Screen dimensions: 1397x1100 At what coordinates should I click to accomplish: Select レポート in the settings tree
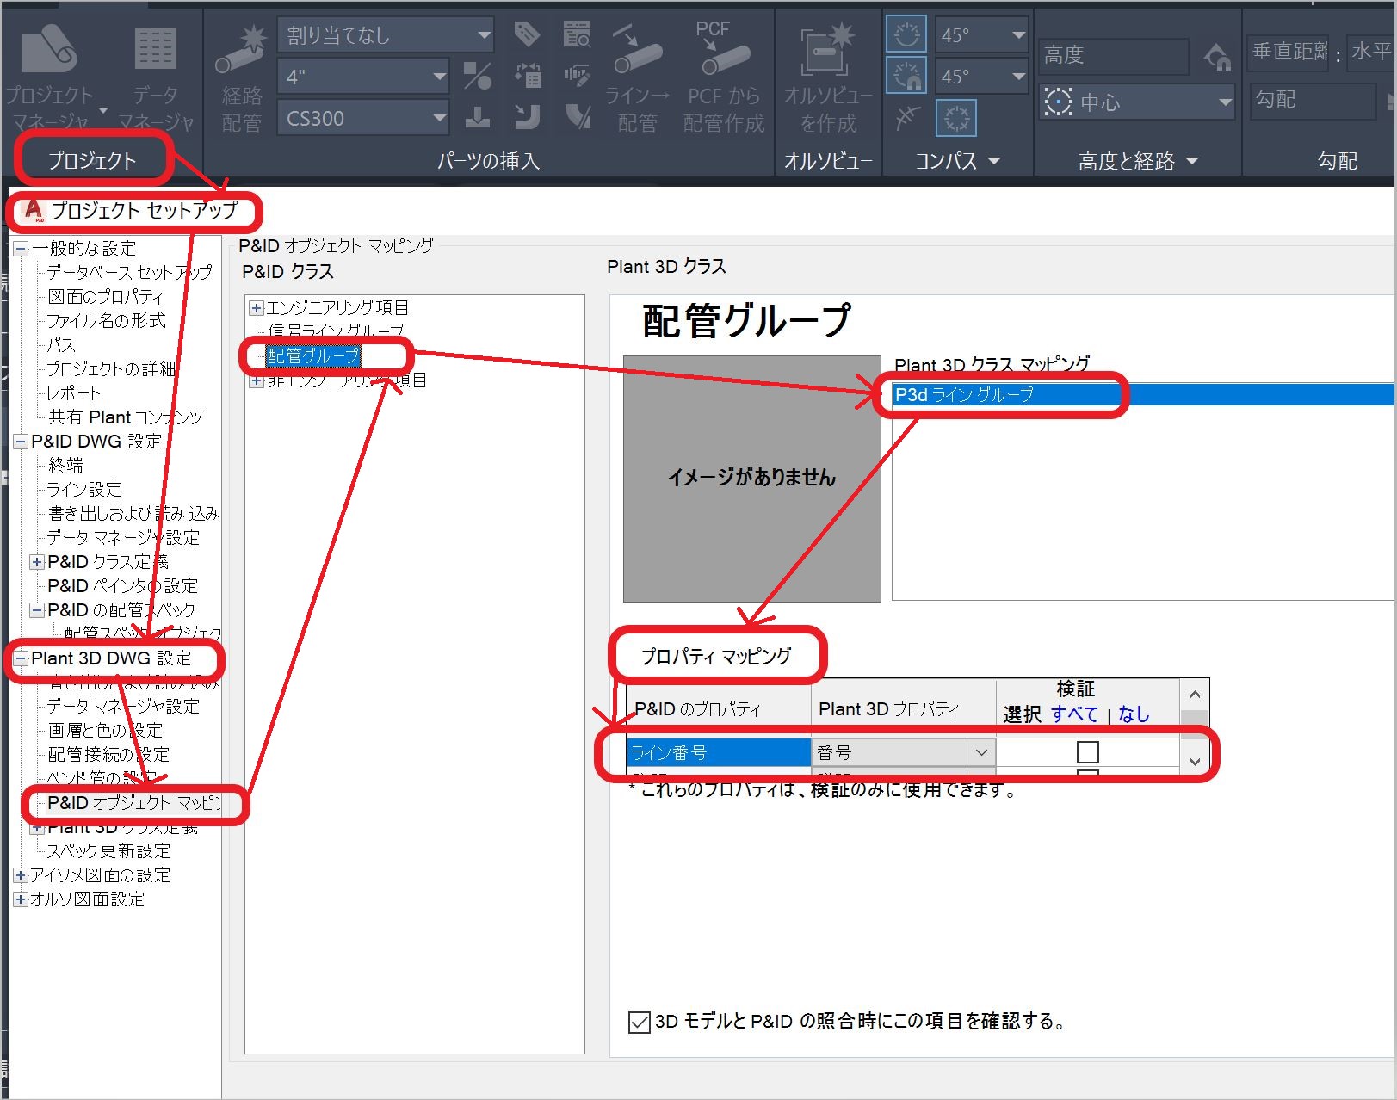73,393
